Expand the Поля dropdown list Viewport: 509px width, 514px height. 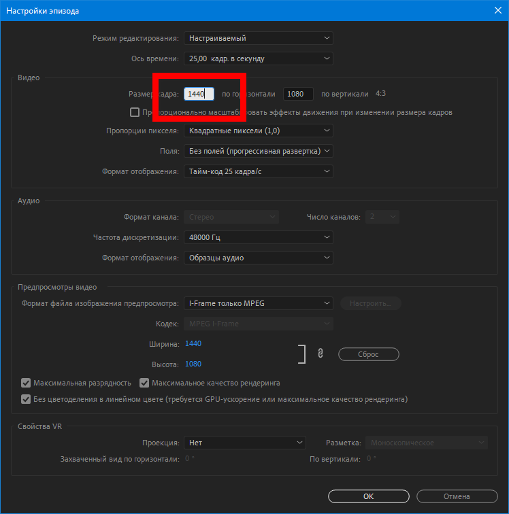[258, 151]
